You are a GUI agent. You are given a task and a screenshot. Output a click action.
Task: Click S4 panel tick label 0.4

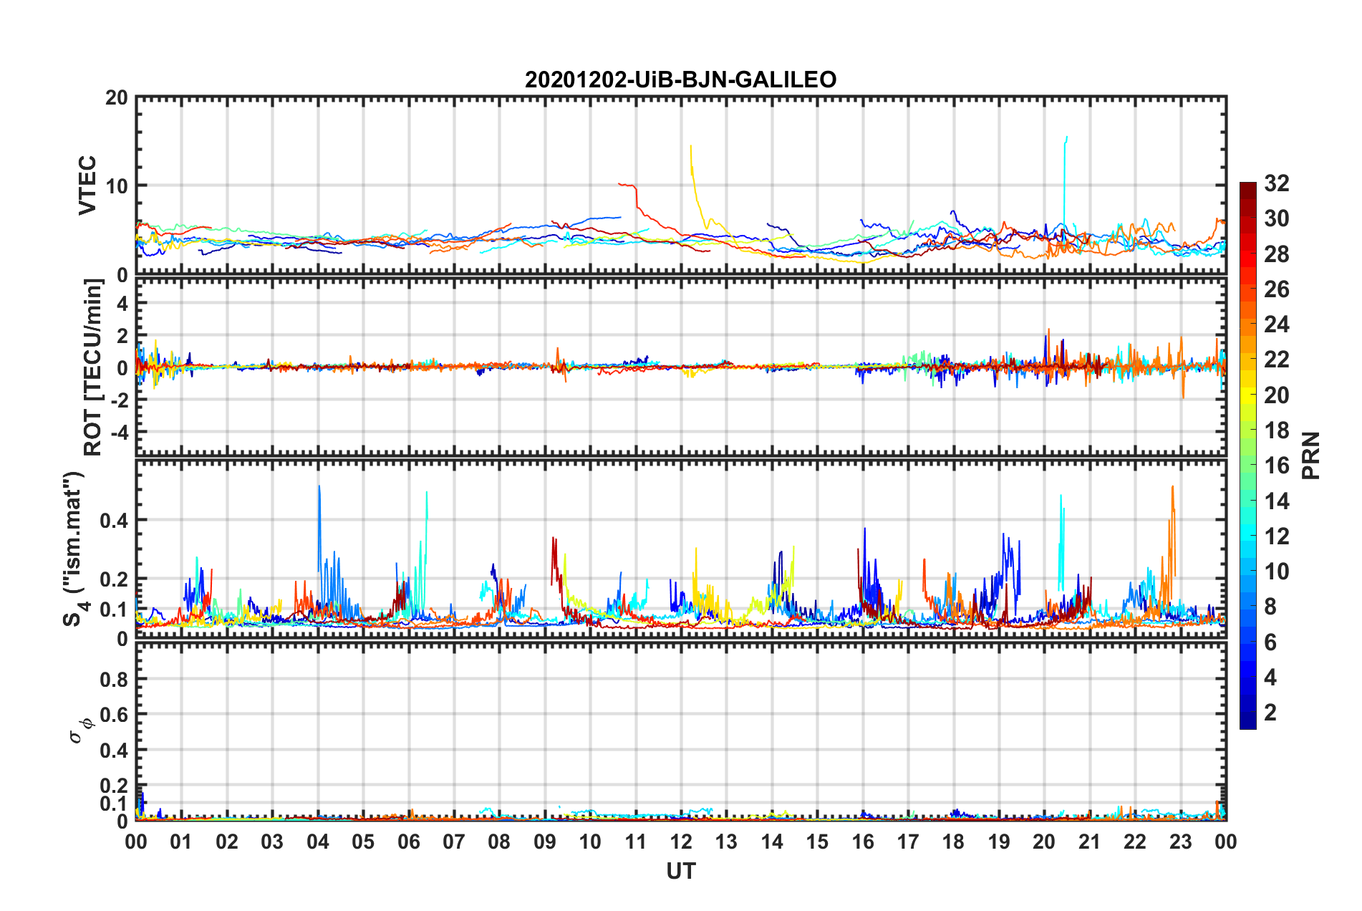point(115,521)
